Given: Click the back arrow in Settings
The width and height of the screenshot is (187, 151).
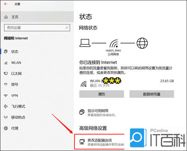Looking at the screenshot, I should coord(6,4).
